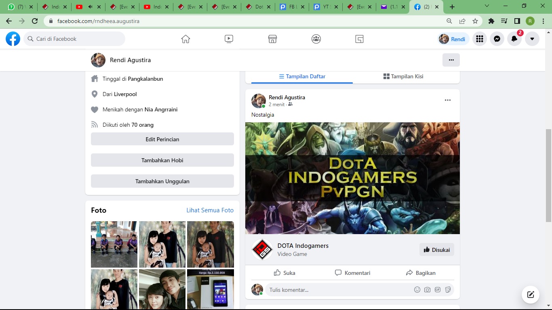Switch to the FB L browser tab

(292, 7)
